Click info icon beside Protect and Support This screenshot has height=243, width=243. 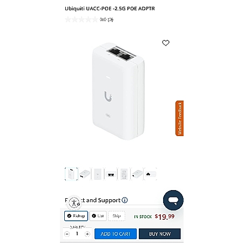(x=125, y=200)
